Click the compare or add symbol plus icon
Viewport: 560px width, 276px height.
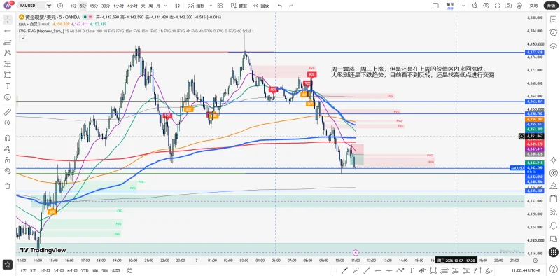[60, 6]
